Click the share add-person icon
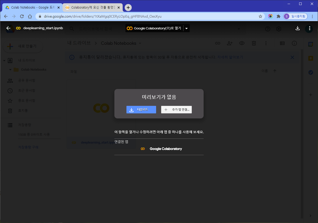Viewport: 318px width, 223px height. [x=230, y=43]
